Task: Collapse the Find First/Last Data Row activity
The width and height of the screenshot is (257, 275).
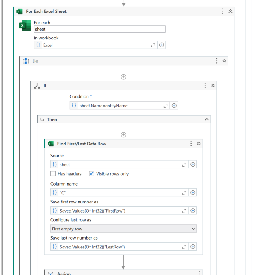Action: (x=199, y=144)
